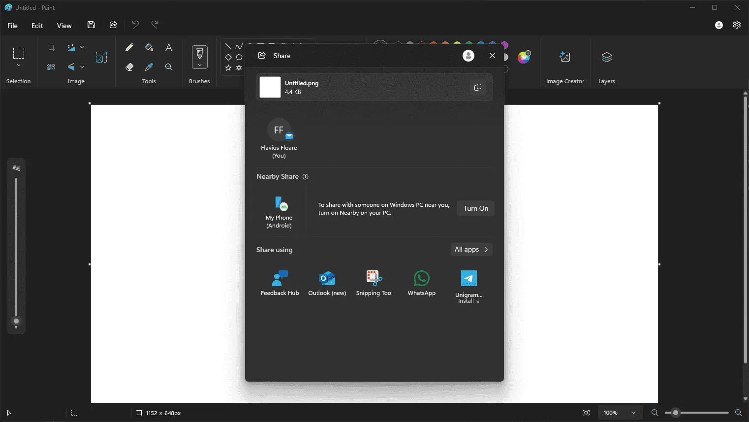Image resolution: width=749 pixels, height=422 pixels.
Task: Open the Paint account profile icon
Action: (x=719, y=25)
